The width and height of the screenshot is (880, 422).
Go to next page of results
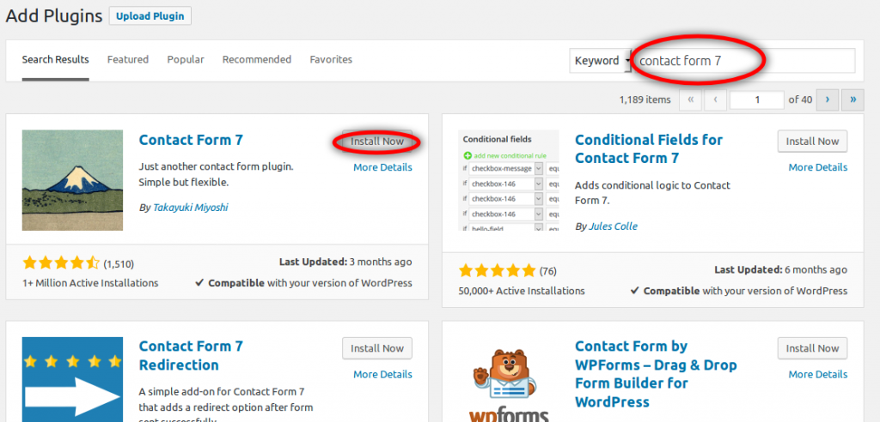[x=827, y=99]
